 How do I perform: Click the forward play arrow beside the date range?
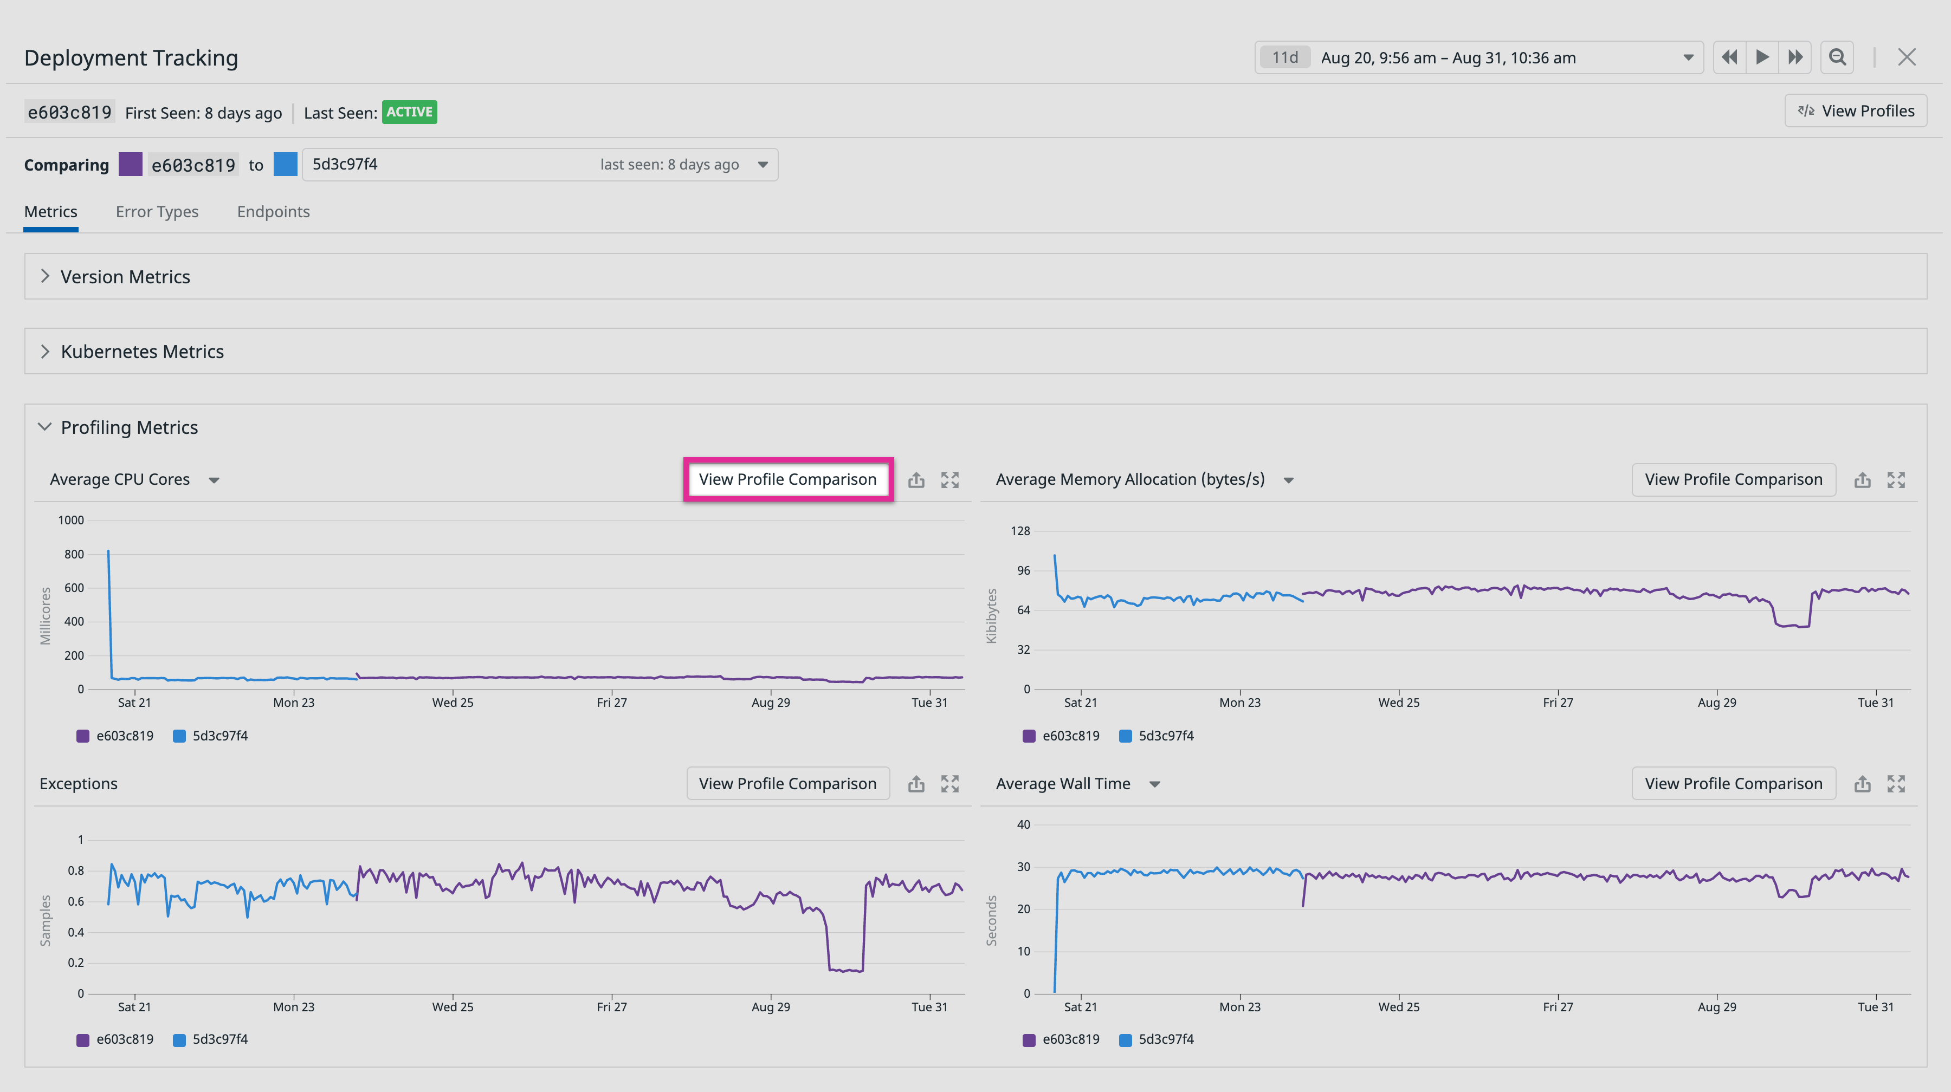pyautogui.click(x=1762, y=57)
